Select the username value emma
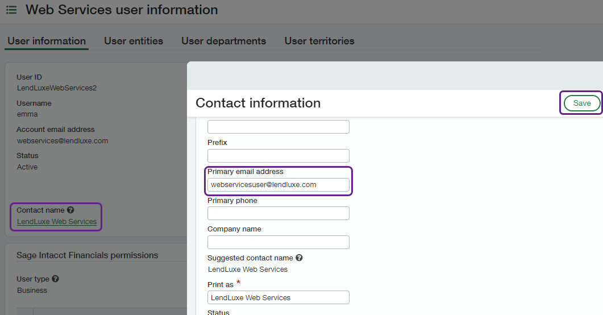 click(27, 114)
